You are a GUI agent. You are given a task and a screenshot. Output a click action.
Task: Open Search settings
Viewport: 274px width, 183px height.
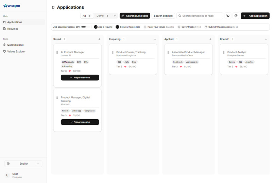coord(163,16)
